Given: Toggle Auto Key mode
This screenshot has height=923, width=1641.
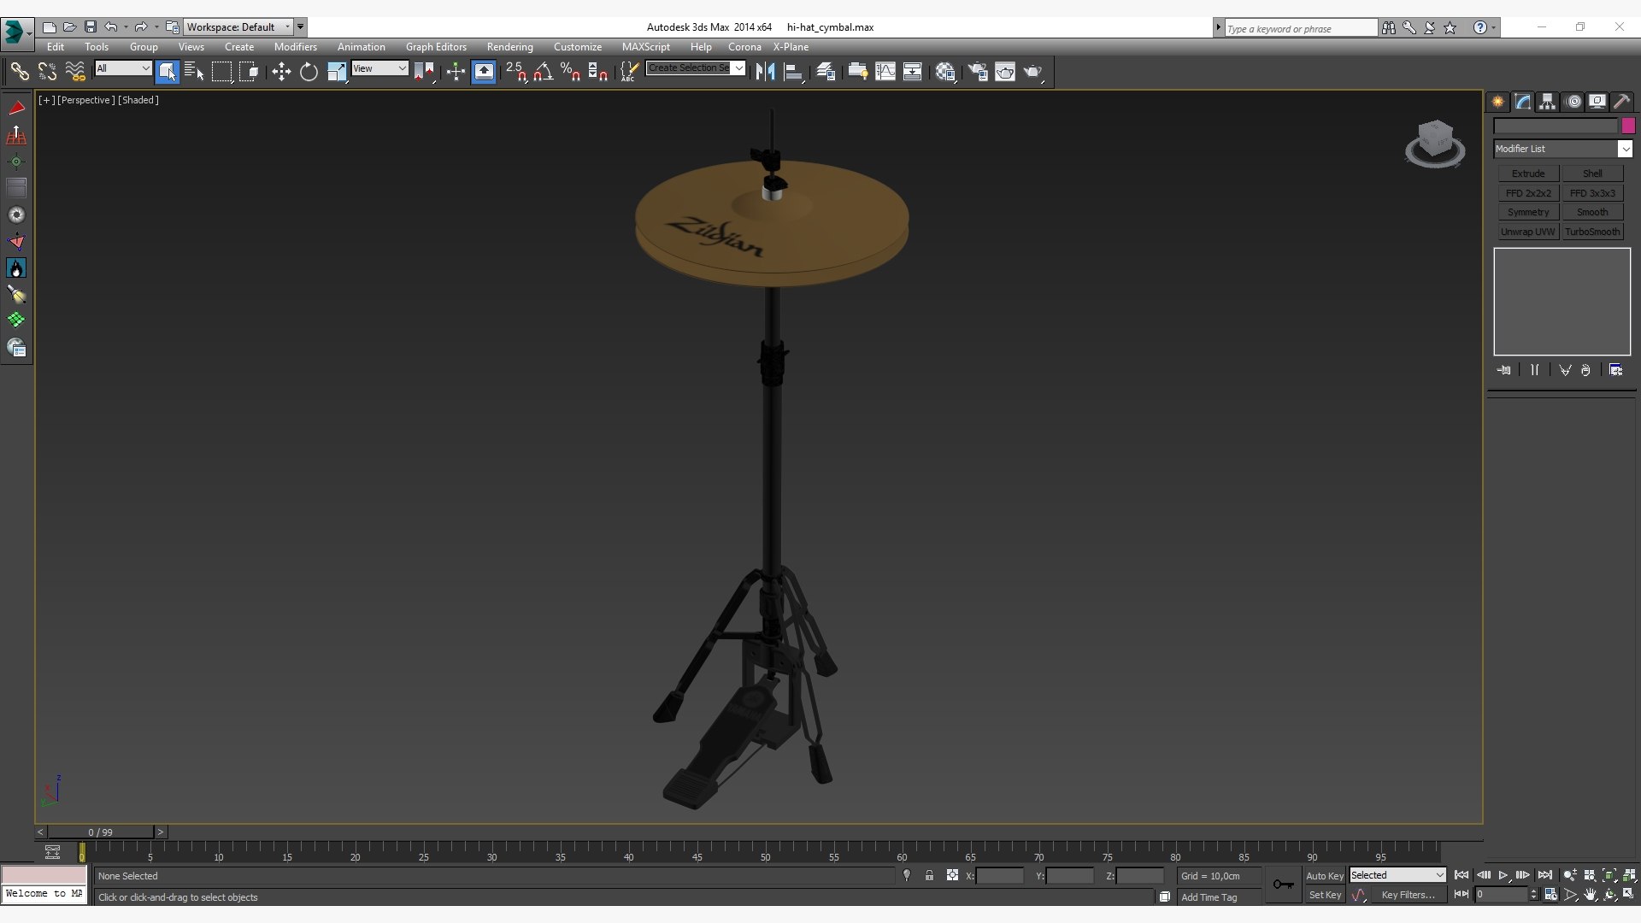Looking at the screenshot, I should 1324,876.
